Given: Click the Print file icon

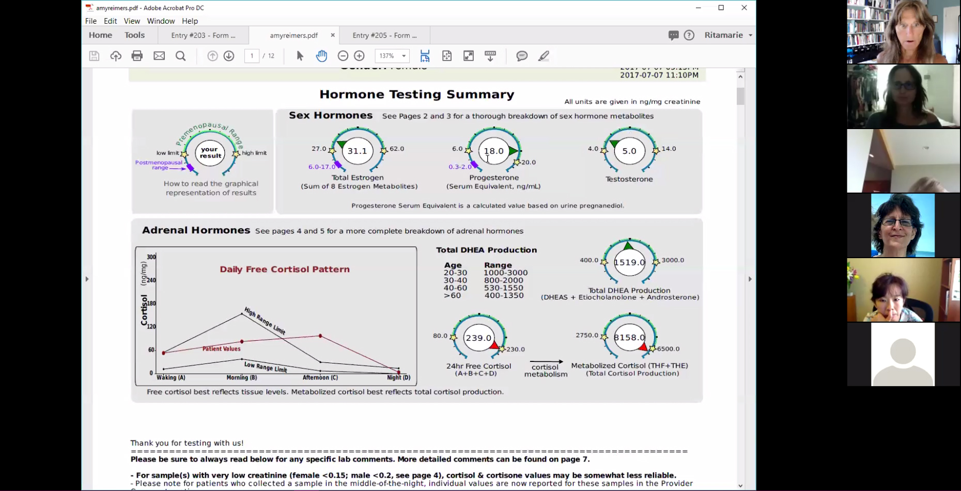Looking at the screenshot, I should click(x=137, y=56).
